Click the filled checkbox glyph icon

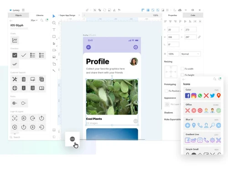tap(15, 55)
